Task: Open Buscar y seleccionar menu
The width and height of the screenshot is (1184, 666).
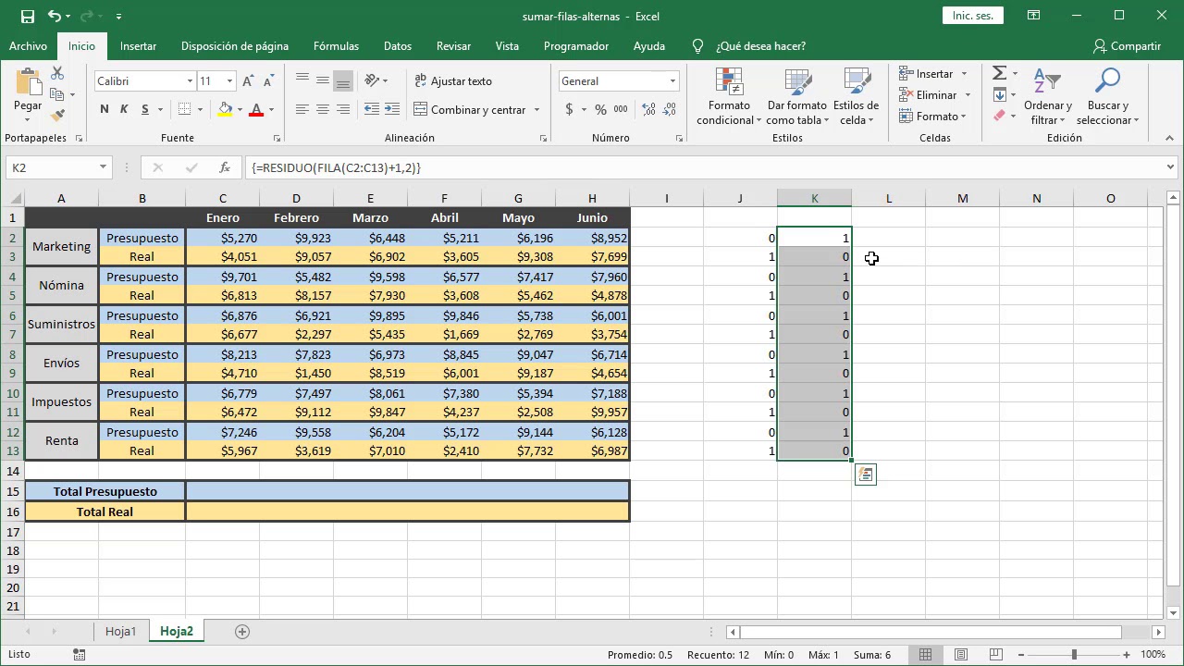Action: click(1107, 97)
